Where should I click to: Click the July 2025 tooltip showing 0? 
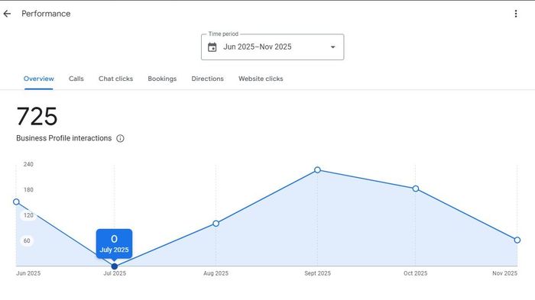(115, 244)
